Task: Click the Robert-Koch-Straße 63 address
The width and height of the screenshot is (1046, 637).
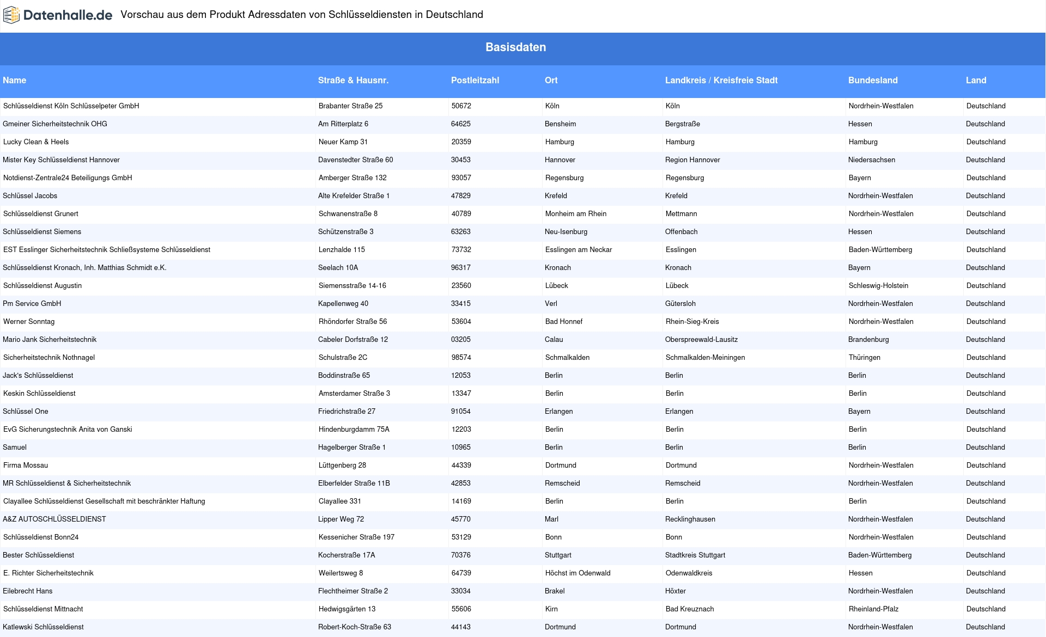Action: tap(355, 627)
